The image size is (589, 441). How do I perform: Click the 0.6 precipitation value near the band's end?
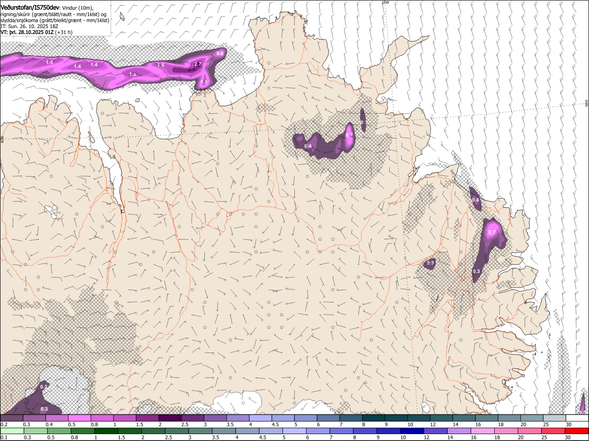pyautogui.click(x=220, y=53)
